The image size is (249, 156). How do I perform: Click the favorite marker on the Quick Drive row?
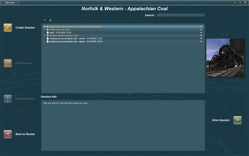coord(45,26)
